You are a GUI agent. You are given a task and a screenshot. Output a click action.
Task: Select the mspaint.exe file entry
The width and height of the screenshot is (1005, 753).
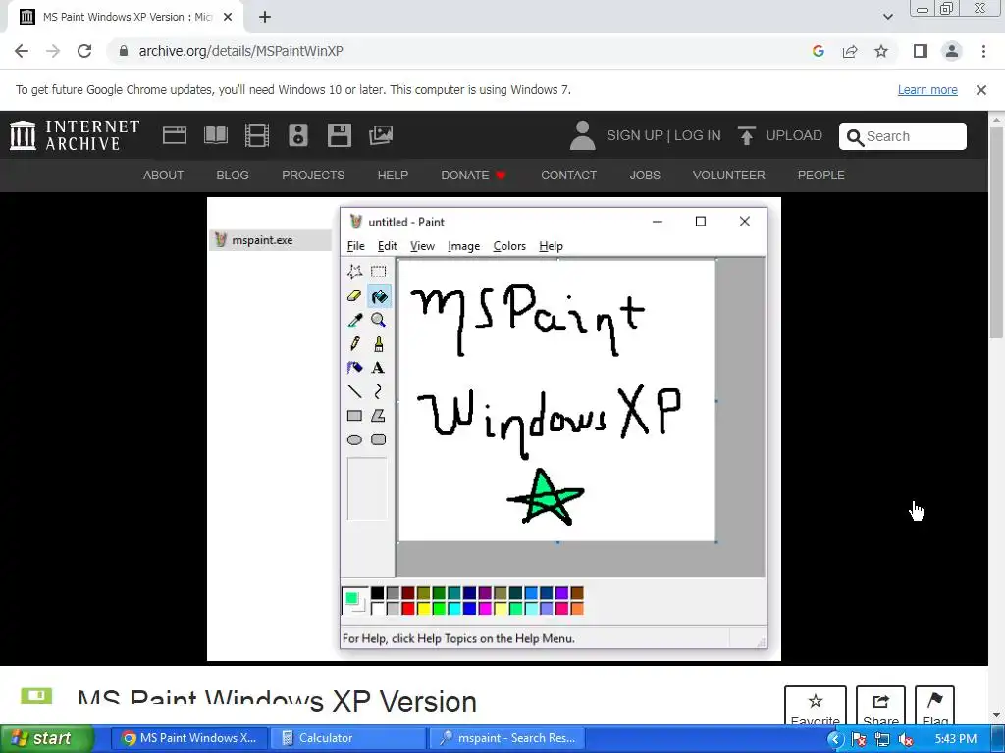pyautogui.click(x=270, y=240)
